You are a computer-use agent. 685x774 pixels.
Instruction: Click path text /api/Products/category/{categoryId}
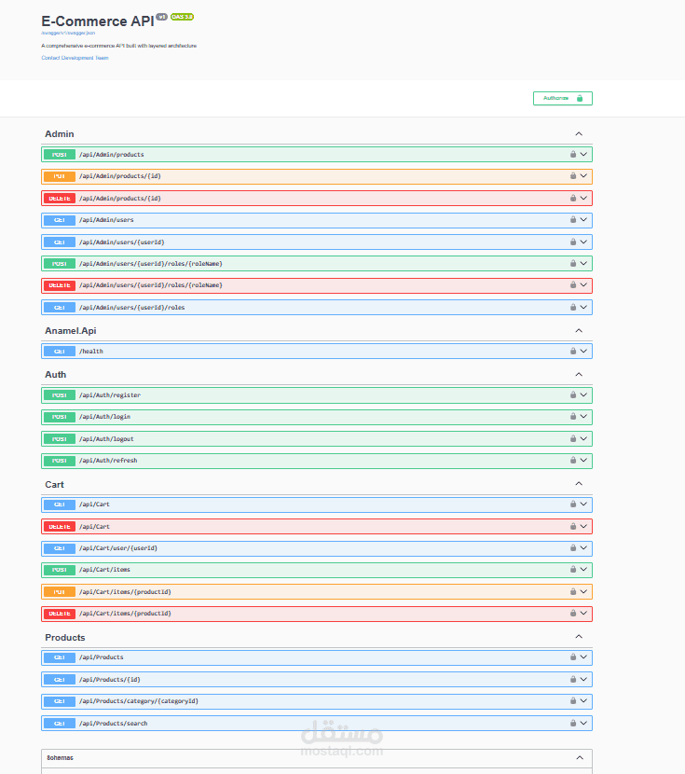(139, 701)
